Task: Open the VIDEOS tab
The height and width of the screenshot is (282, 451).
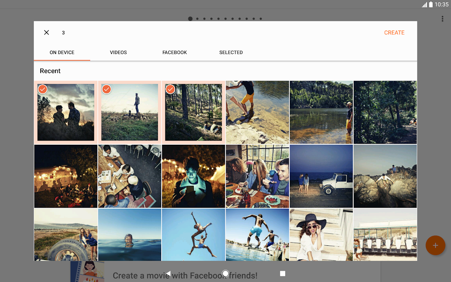Action: click(x=118, y=52)
